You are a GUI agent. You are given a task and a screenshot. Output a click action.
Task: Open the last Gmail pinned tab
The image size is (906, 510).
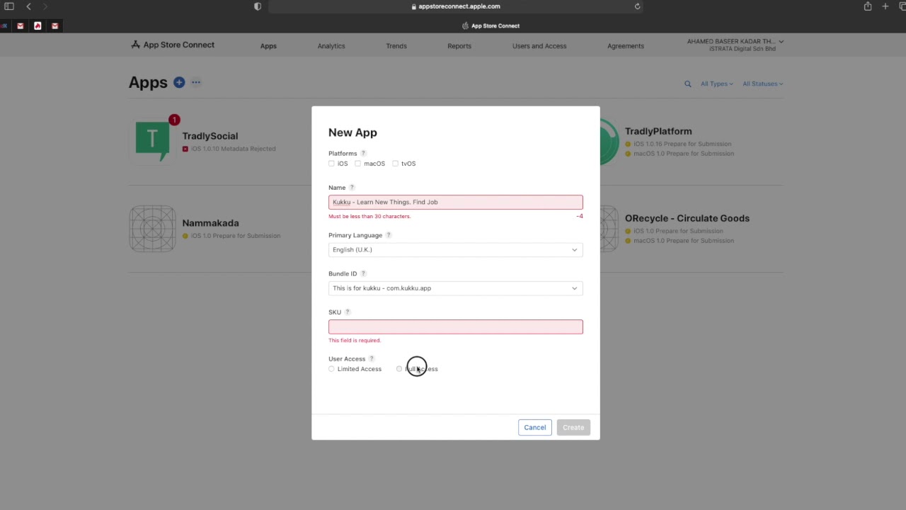pyautogui.click(x=55, y=26)
